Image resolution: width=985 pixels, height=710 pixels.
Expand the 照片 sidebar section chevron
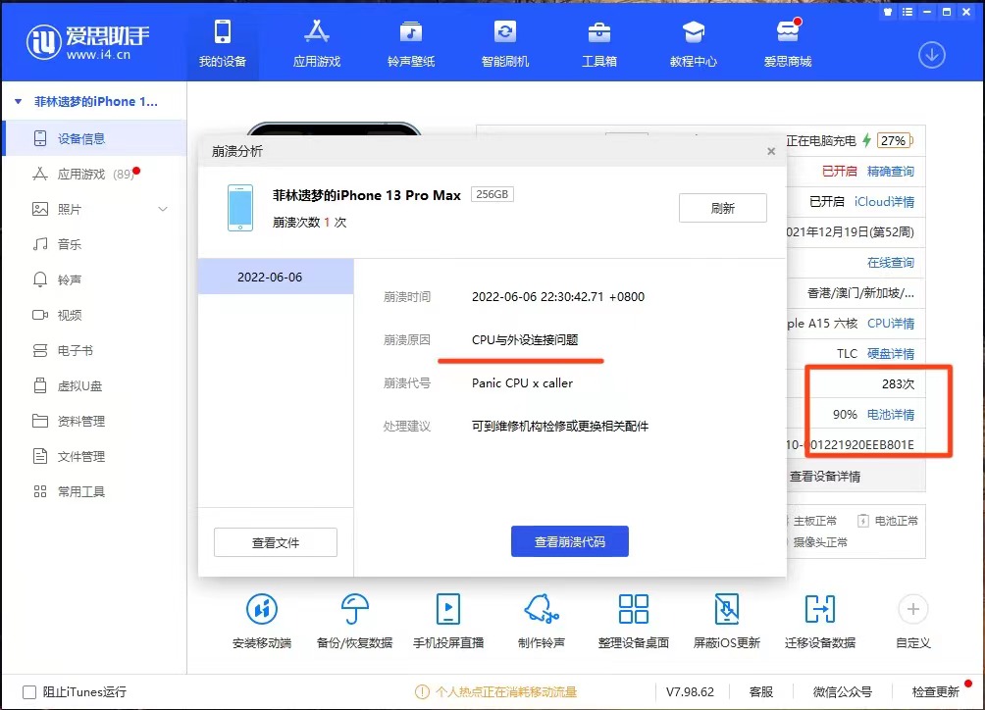[x=163, y=209]
